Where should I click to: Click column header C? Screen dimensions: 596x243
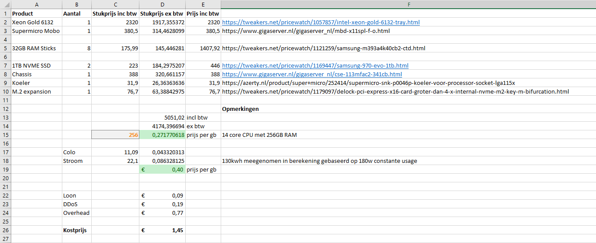pos(116,4)
